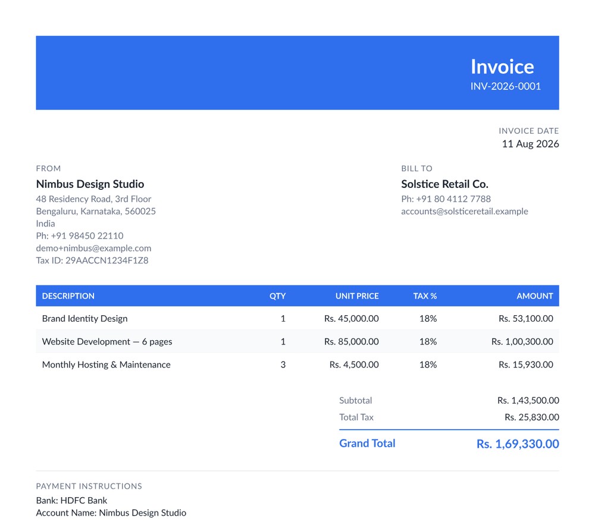Click the DESCRIPTION column header

coord(68,296)
